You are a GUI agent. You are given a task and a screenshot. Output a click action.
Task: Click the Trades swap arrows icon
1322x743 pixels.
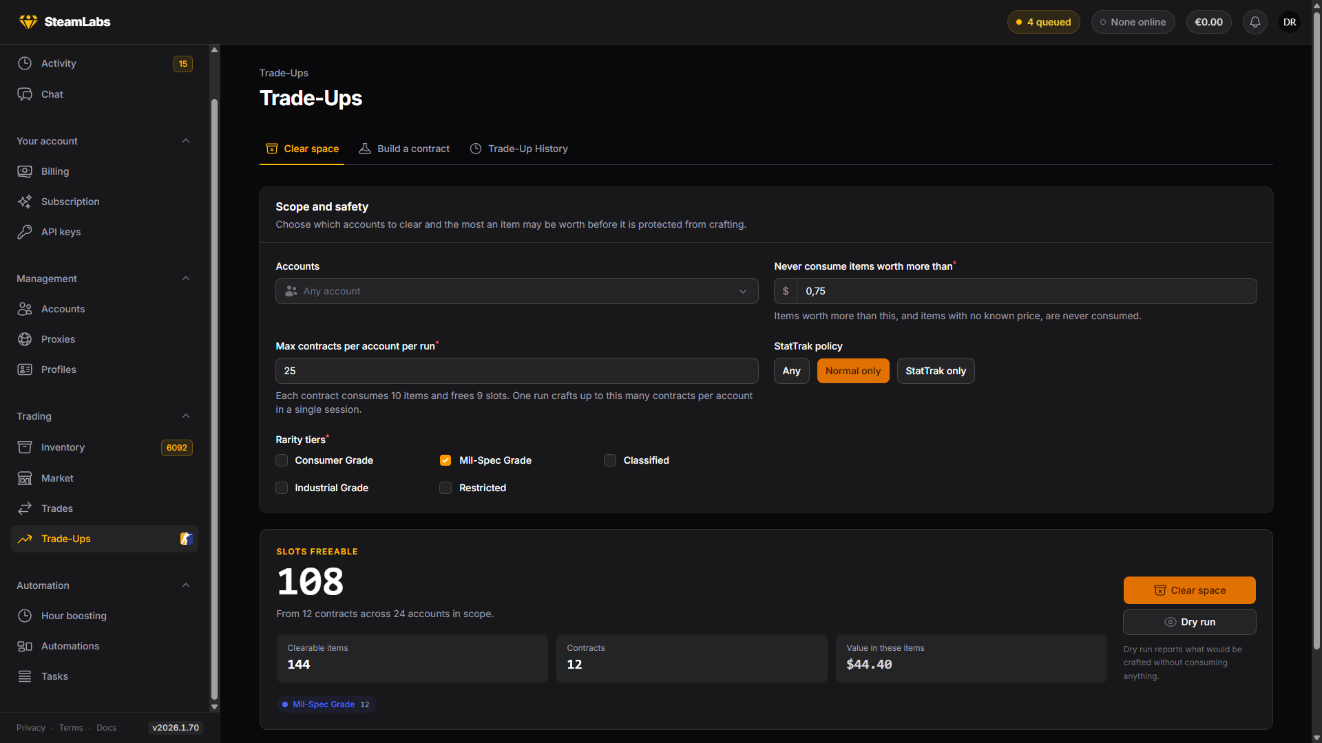point(25,508)
